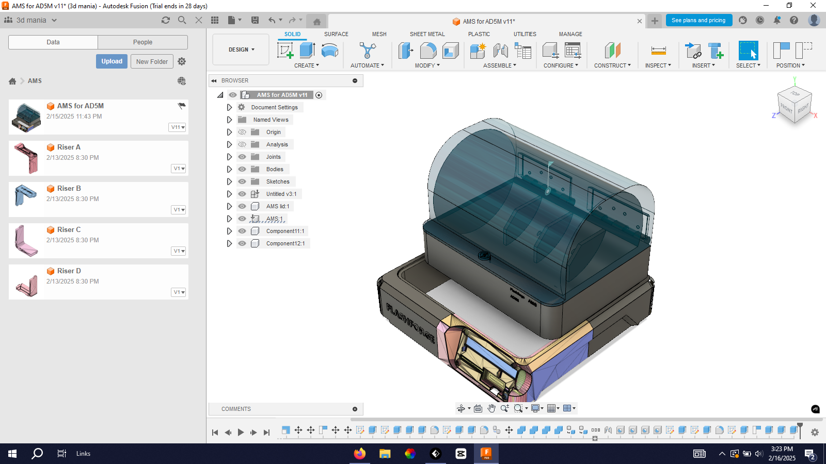Open the Riser A thumbnail
Image resolution: width=826 pixels, height=464 pixels.
coord(26,158)
